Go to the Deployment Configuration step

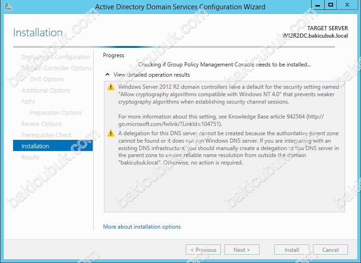point(55,57)
